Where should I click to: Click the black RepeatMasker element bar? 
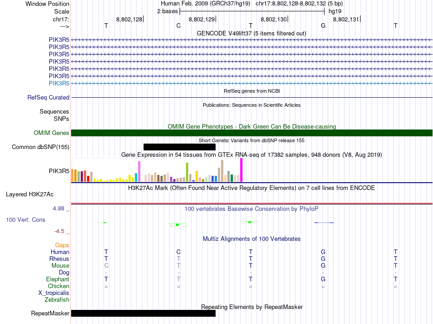(x=143, y=313)
